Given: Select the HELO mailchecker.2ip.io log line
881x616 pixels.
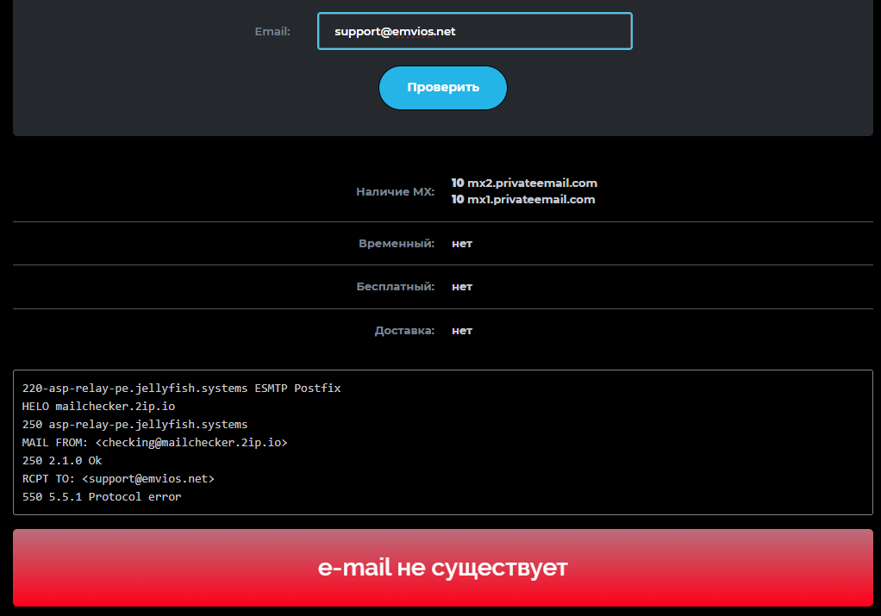Looking at the screenshot, I should 97,406.
